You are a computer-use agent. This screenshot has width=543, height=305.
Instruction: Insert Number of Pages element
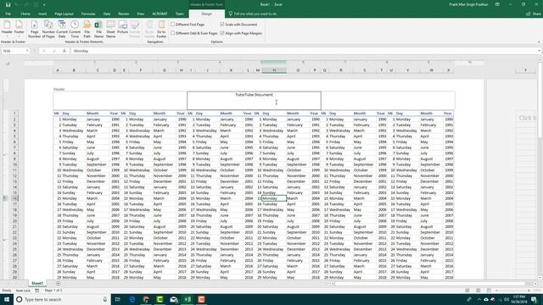48,29
